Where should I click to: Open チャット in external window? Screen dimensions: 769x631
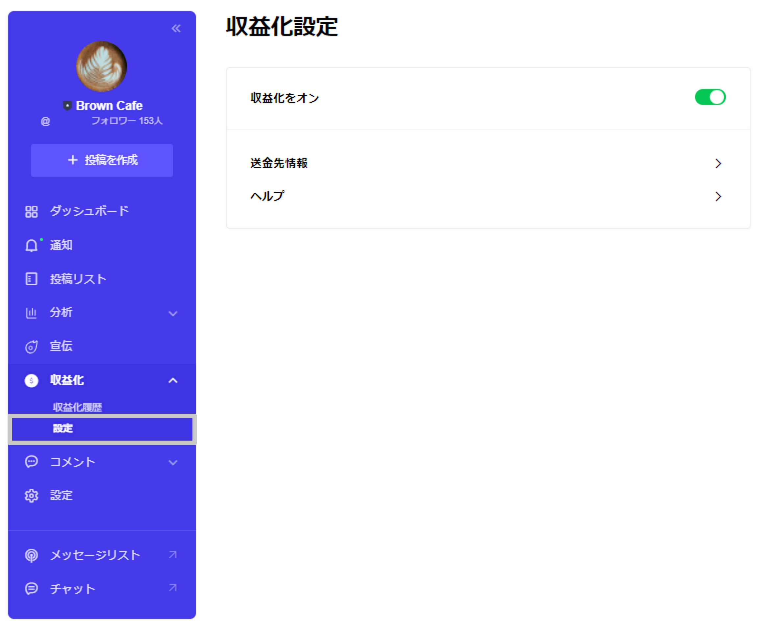click(173, 588)
